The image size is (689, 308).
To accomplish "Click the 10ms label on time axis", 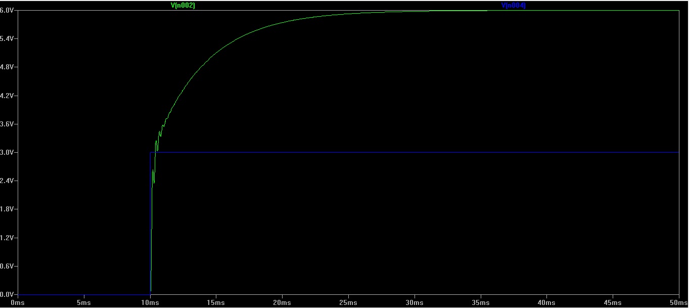I will (x=150, y=302).
